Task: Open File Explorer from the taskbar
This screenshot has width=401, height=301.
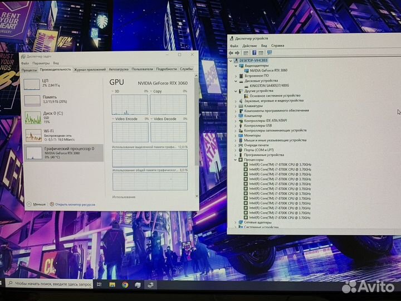Action: (112, 285)
